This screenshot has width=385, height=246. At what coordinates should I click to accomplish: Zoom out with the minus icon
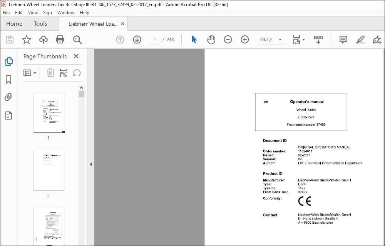coord(228,40)
